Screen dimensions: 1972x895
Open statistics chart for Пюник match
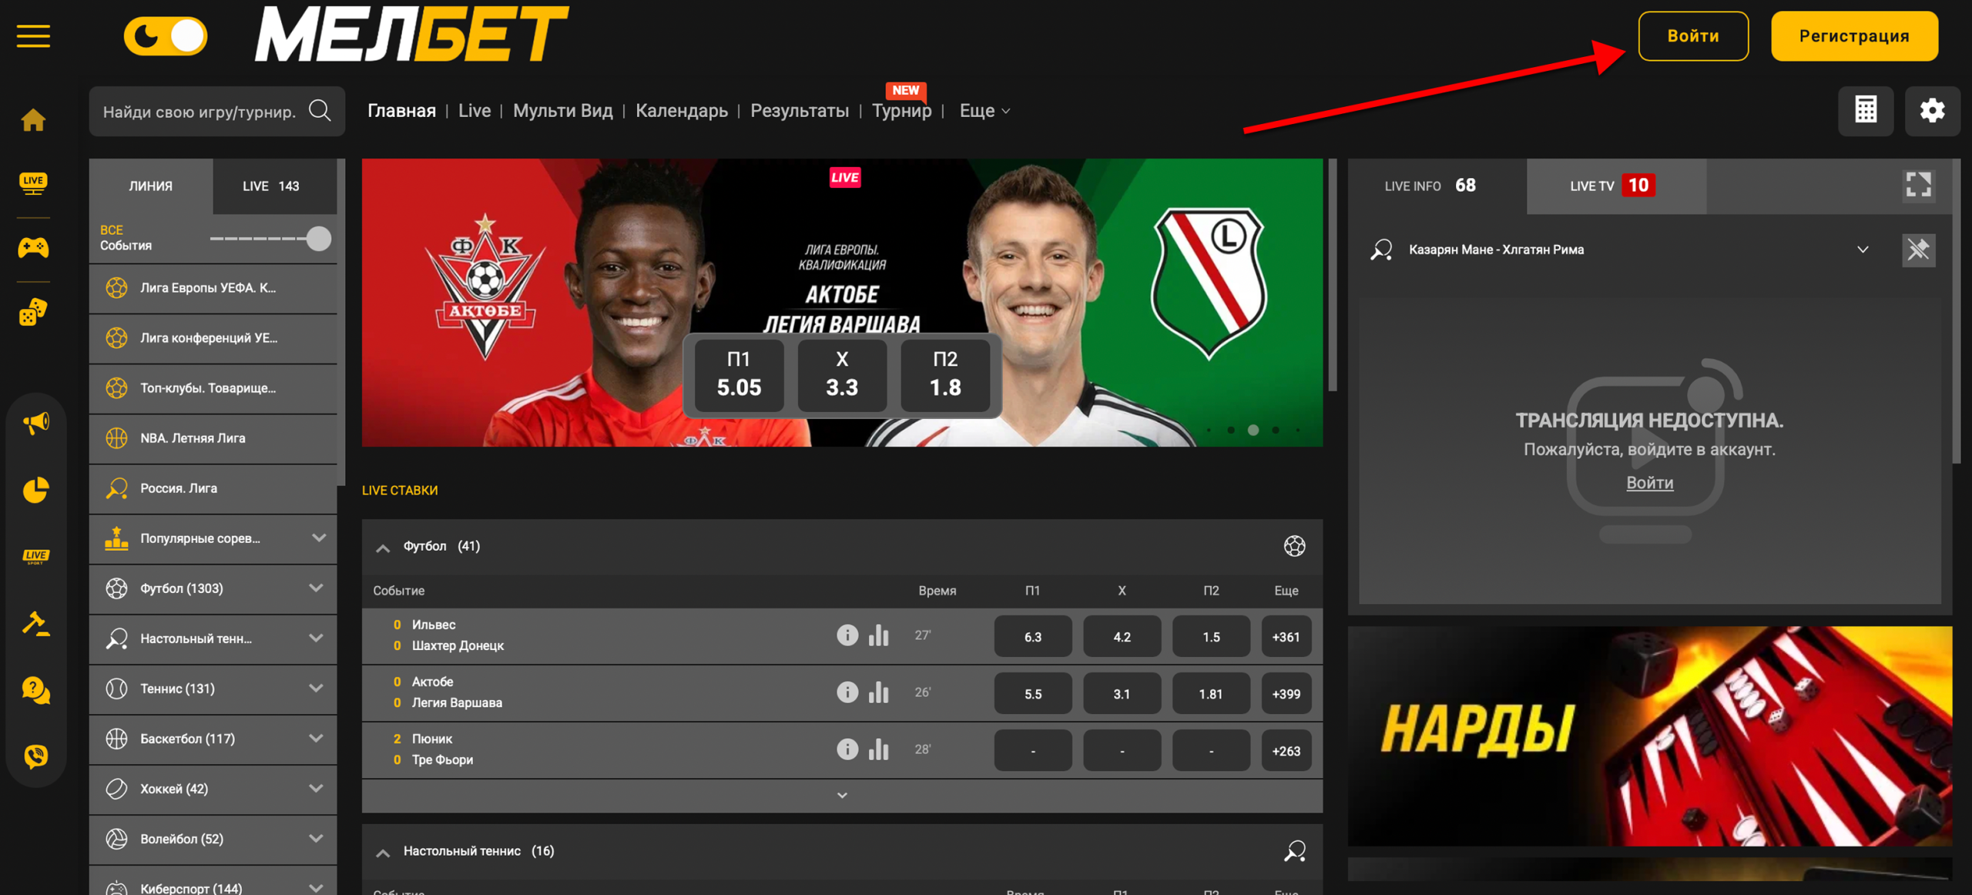pyautogui.click(x=879, y=749)
